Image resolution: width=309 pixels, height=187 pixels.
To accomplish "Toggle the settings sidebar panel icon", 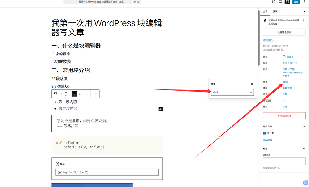I will coord(288,2).
